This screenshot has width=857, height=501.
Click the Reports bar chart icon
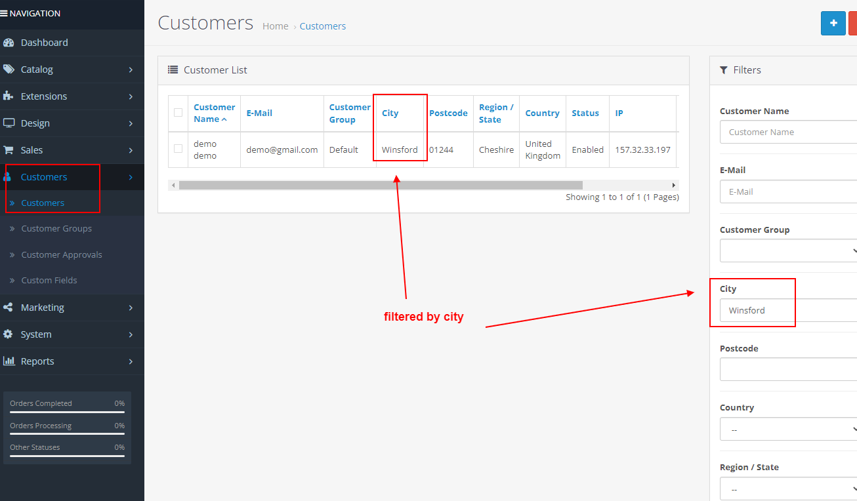click(9, 361)
